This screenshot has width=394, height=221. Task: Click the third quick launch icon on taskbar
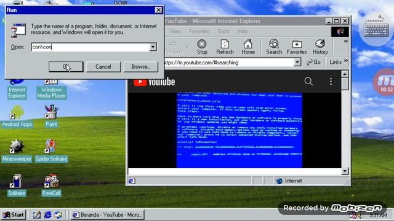(x=58, y=215)
